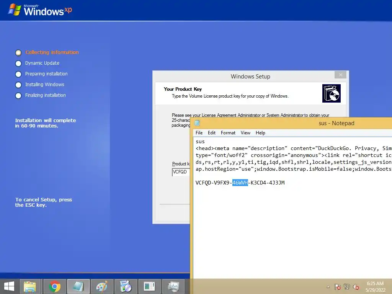The height and width of the screenshot is (294, 392).
Task: Open Notepad's View menu
Action: pos(245,133)
